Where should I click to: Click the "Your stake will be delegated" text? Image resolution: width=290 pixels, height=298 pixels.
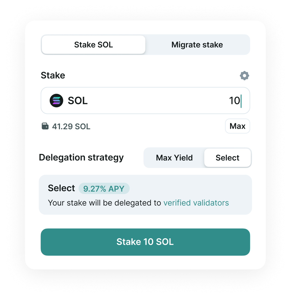105,203
